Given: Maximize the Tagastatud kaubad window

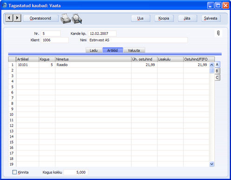Looking at the screenshot, I should click(218, 6).
